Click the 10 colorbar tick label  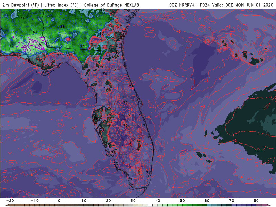(x=84, y=201)
